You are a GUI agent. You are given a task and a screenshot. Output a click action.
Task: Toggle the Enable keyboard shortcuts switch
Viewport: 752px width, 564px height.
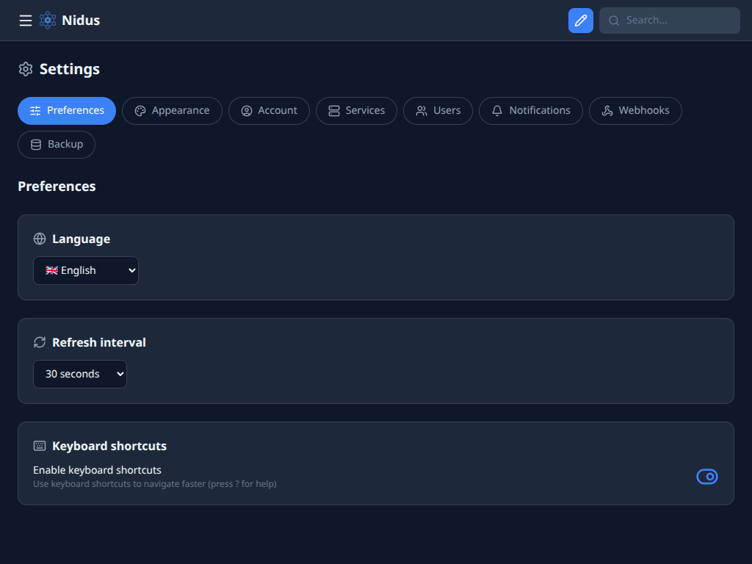point(706,477)
